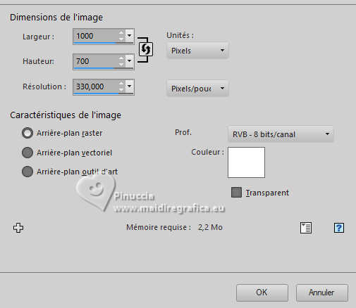Open Résolution value slider dropdown arrow
The width and height of the screenshot is (356, 308).
point(130,86)
